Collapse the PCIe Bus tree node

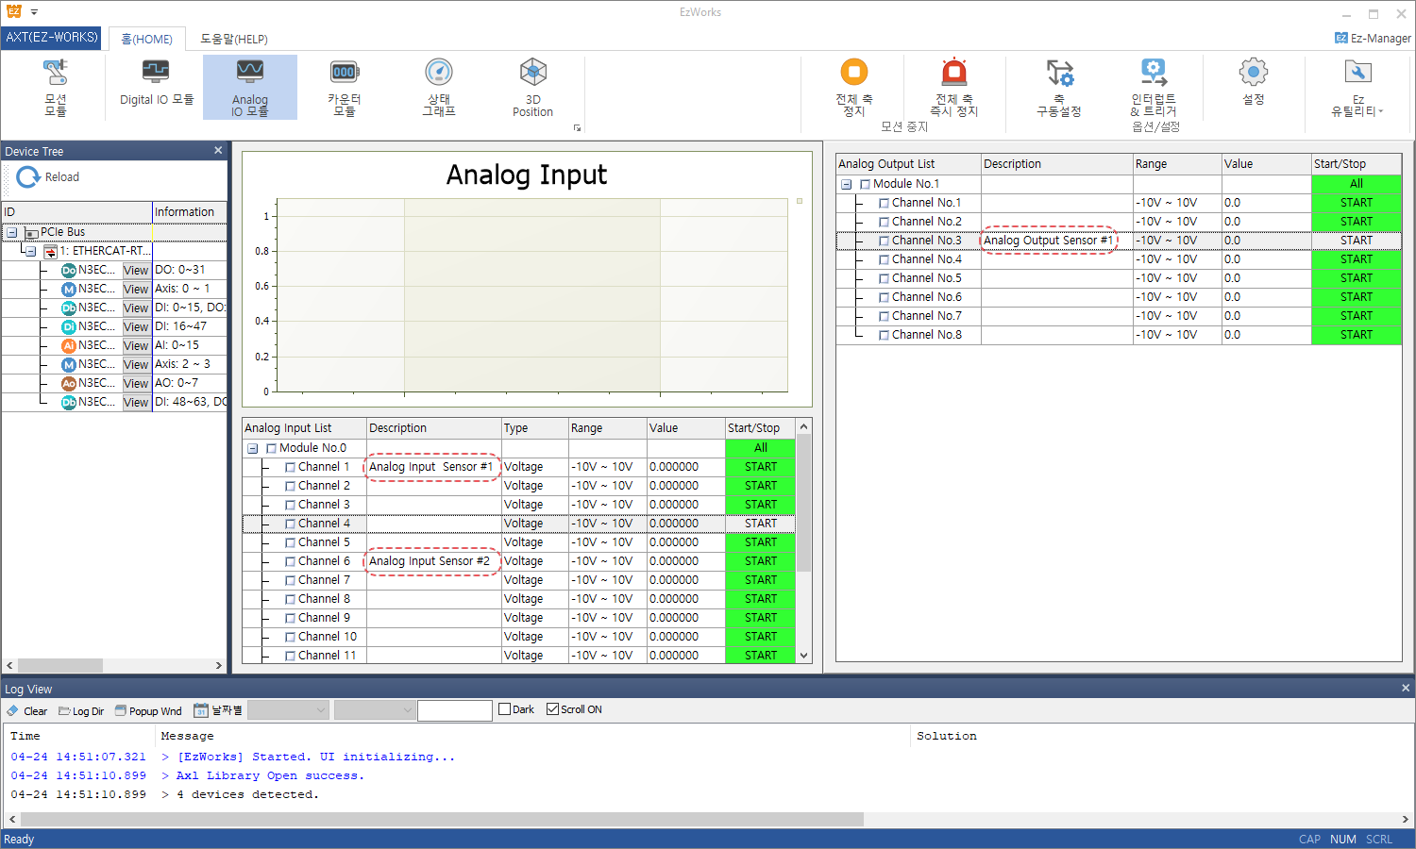pos(12,232)
